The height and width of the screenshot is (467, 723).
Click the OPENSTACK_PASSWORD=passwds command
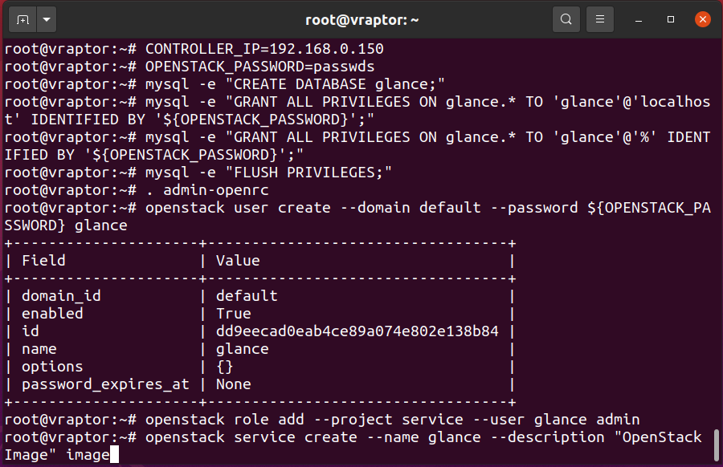[x=260, y=67]
